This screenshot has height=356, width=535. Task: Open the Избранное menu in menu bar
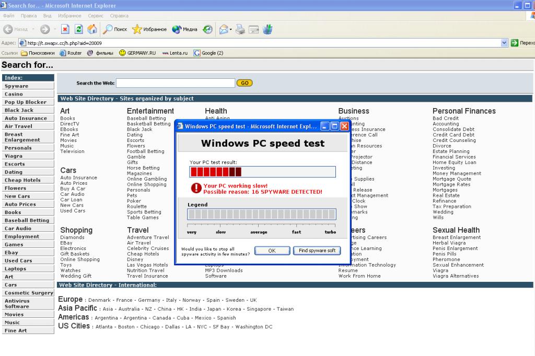[x=69, y=16]
